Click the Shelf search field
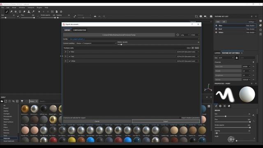This screenshot has width=263, height=148. click(x=50, y=102)
